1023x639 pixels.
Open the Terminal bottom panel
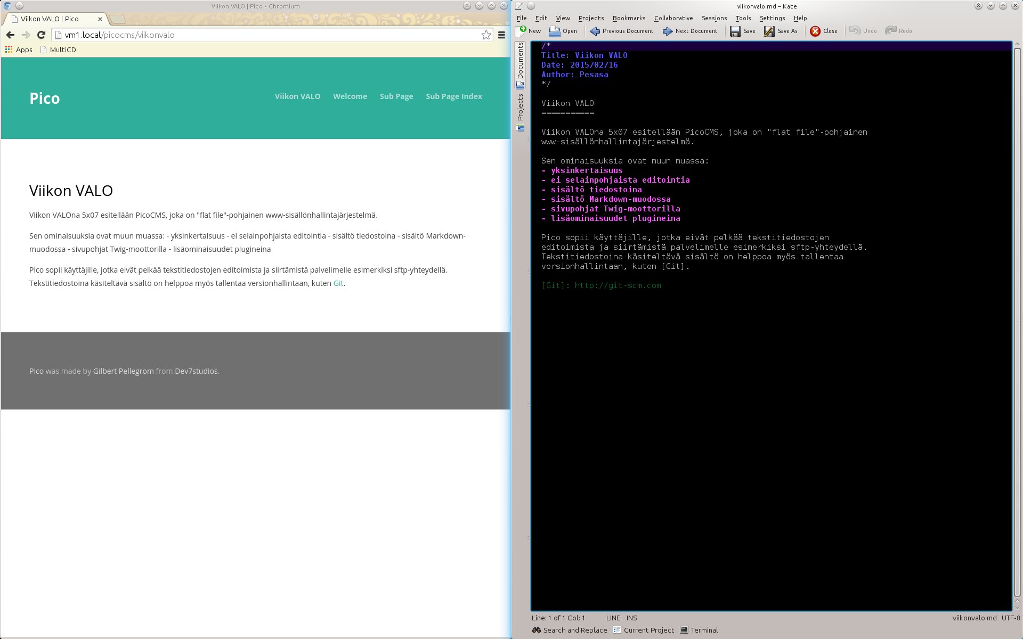(x=699, y=630)
